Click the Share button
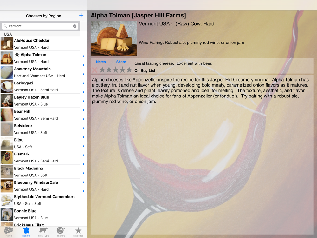Screen dimensions: 317x238 (121, 62)
